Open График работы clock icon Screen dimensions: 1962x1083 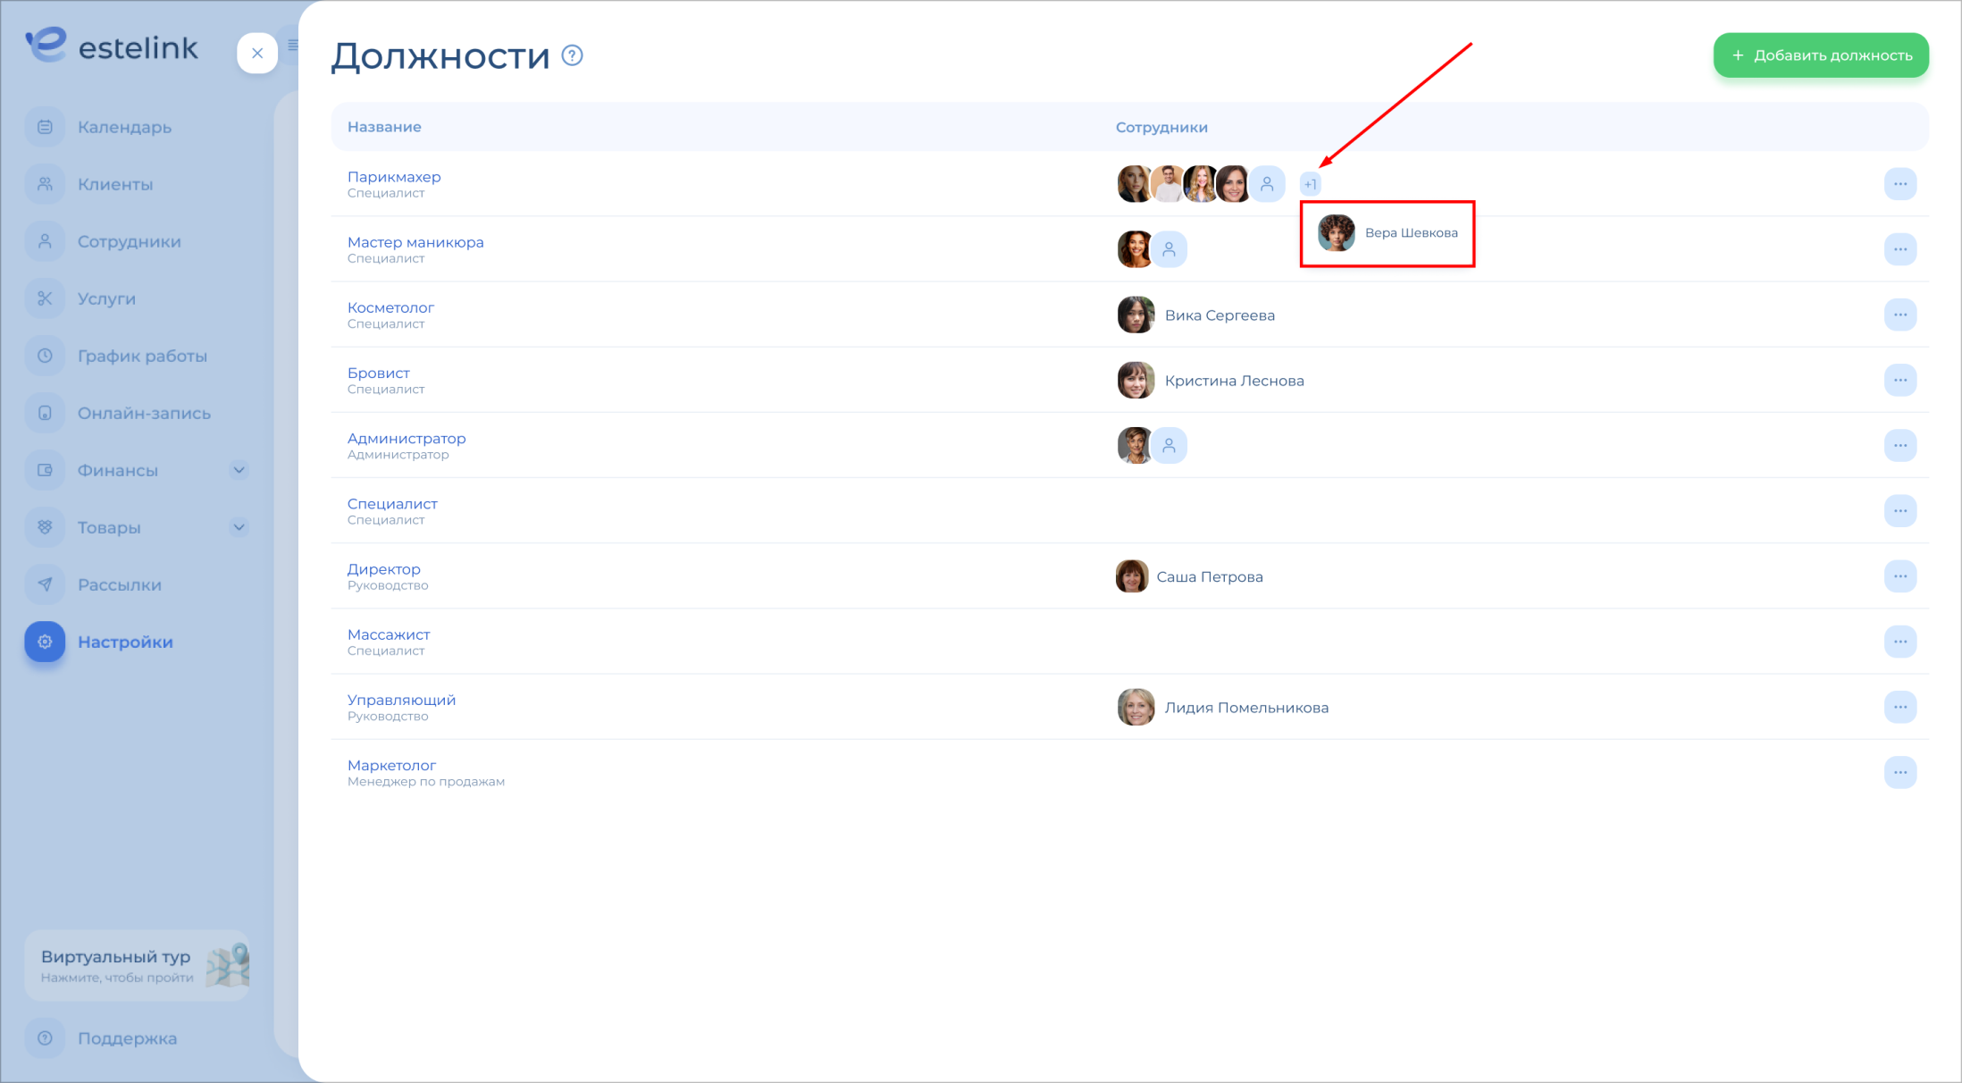pos(45,356)
